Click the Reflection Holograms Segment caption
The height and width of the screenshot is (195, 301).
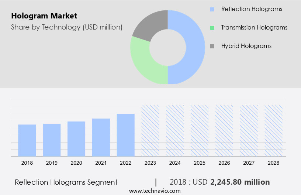coord(66,182)
